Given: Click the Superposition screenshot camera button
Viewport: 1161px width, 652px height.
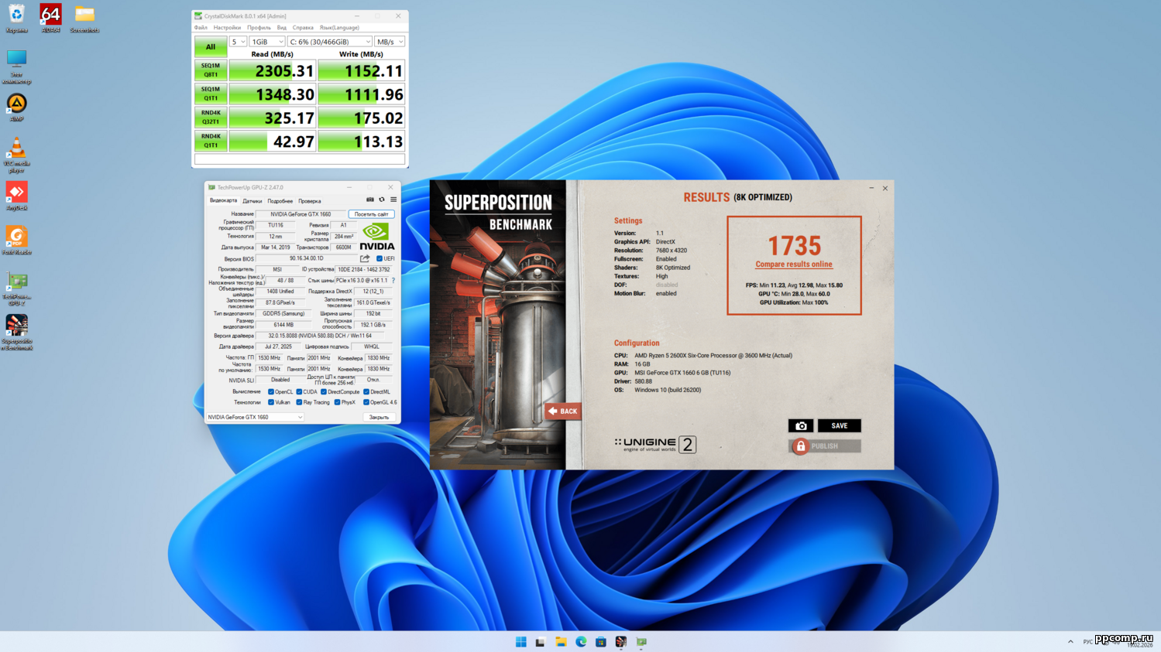Looking at the screenshot, I should [x=800, y=426].
